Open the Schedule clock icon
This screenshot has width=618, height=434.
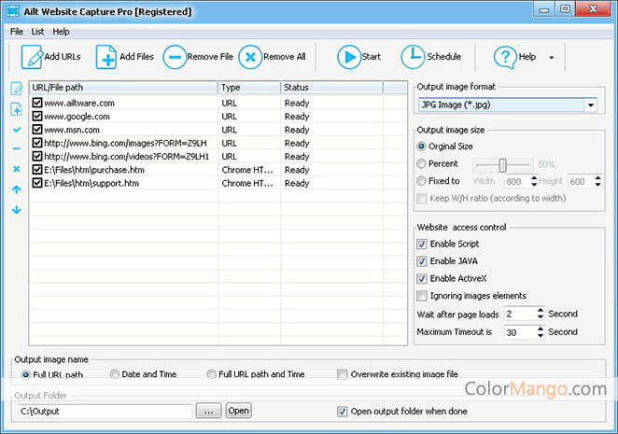(413, 57)
